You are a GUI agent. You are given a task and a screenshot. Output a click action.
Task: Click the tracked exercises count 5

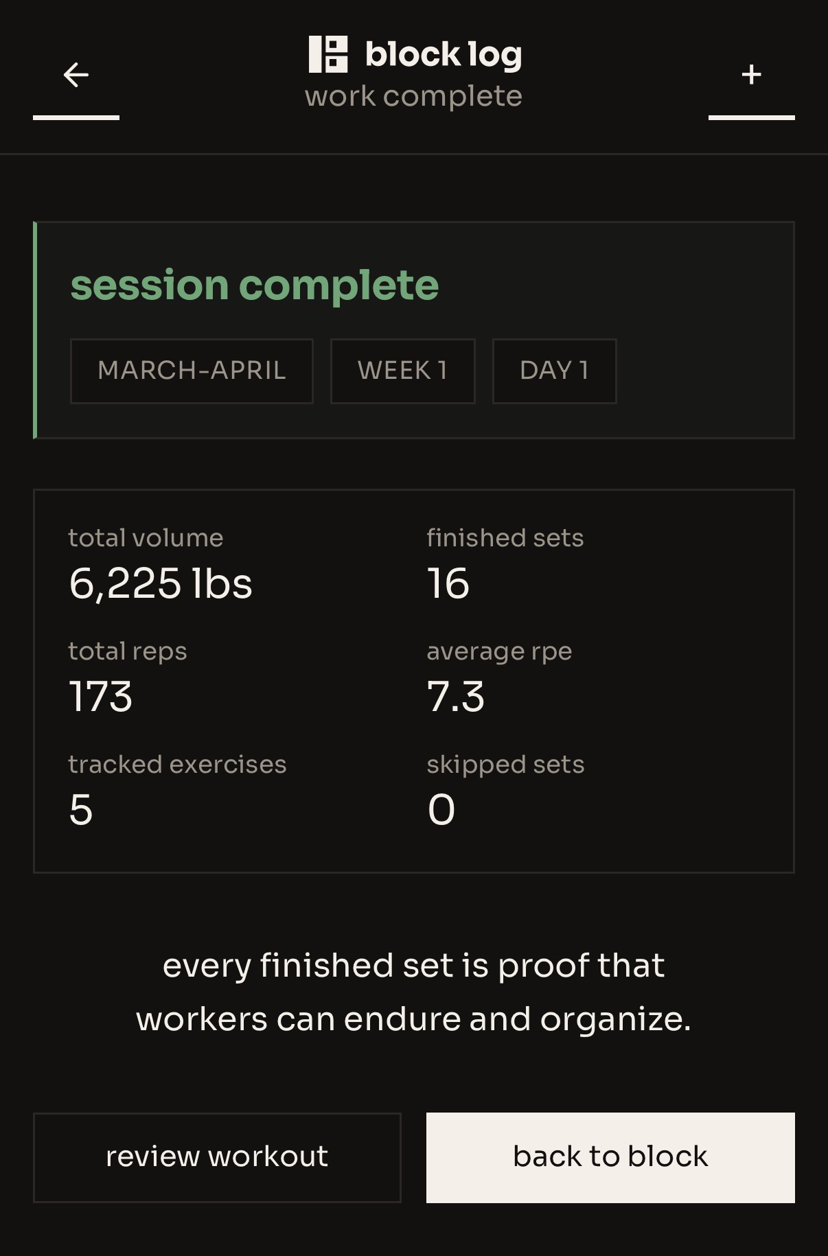pyautogui.click(x=82, y=810)
